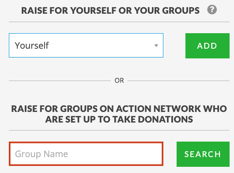The width and height of the screenshot is (234, 173).
Task: Click the small triangle in Yourself selector
Action: [x=156, y=46]
